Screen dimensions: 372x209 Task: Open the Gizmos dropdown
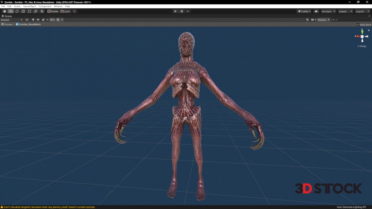323,20
